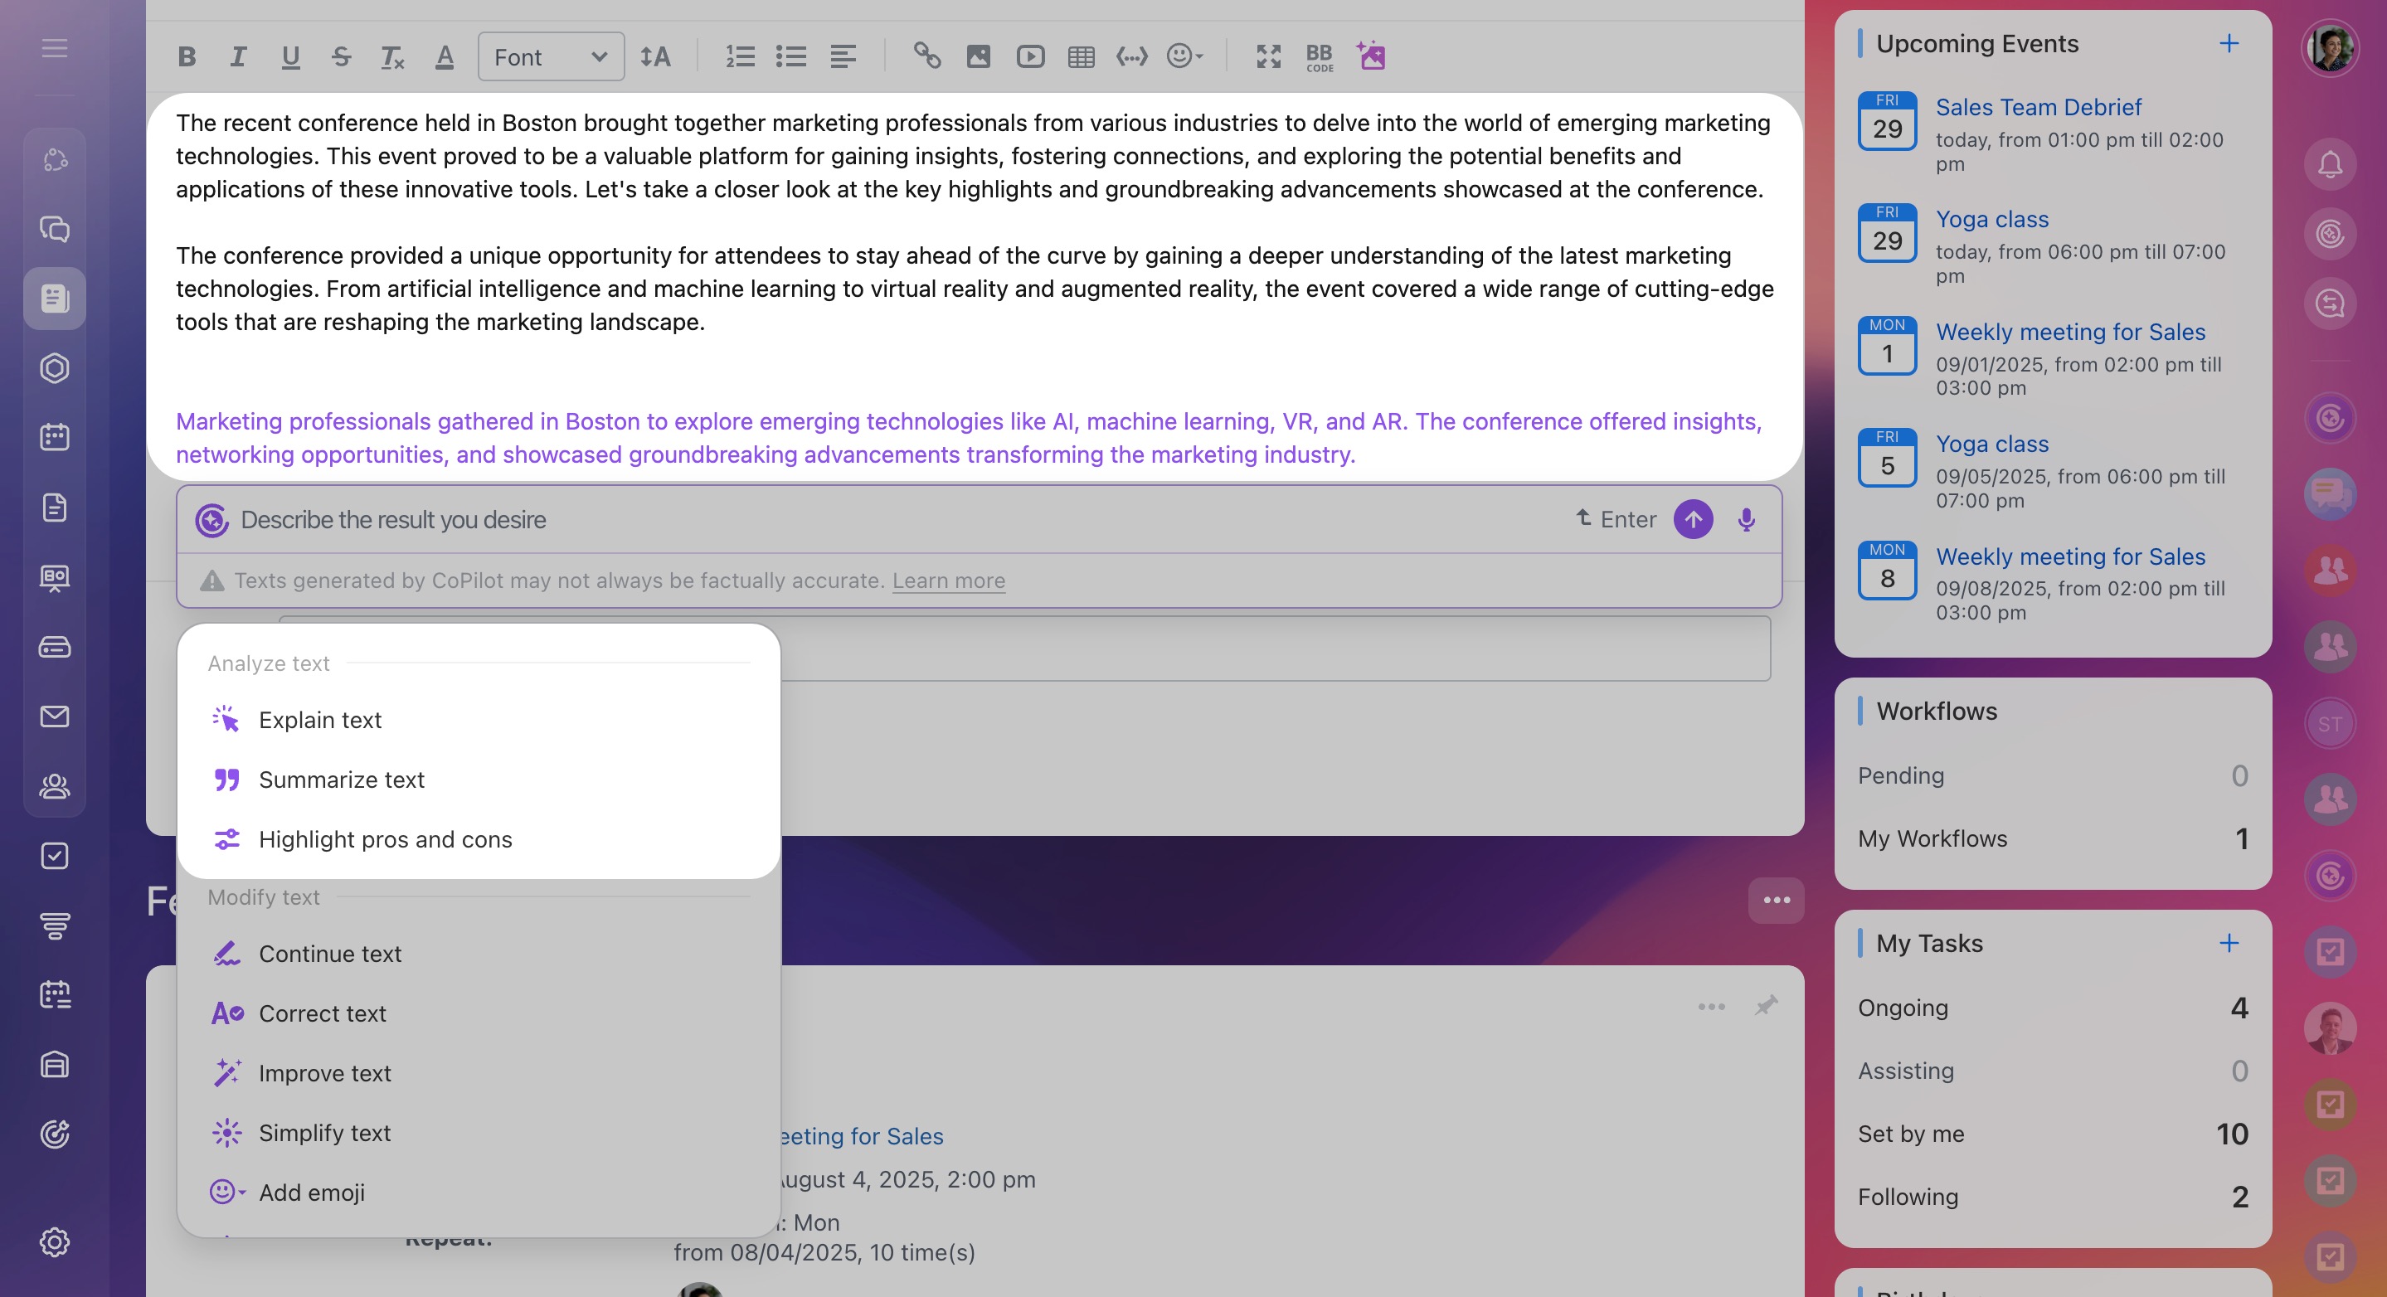Toggle fullscreen editor mode
The image size is (2387, 1297).
pos(1267,56)
